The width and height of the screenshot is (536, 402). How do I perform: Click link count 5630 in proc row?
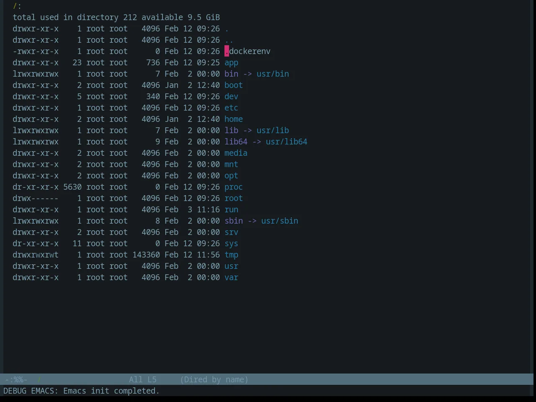click(x=72, y=187)
